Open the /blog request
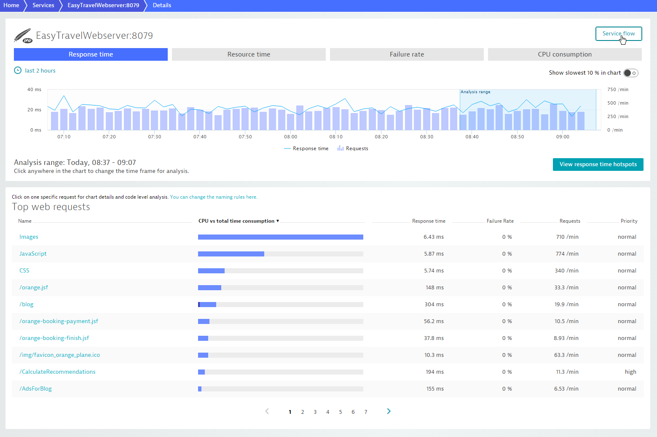The image size is (657, 437). (27, 305)
